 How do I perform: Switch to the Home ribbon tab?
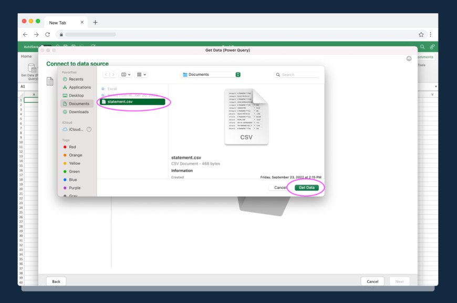(26, 56)
